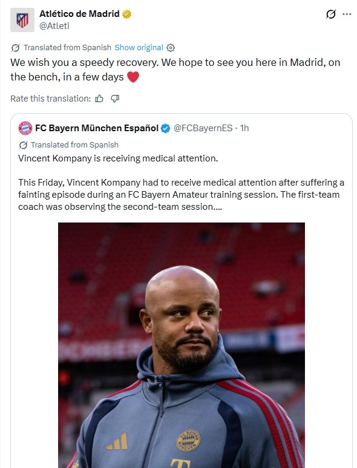The image size is (357, 468).
Task: Open the quoted post text about Vincent Kompany
Action: pos(181,183)
